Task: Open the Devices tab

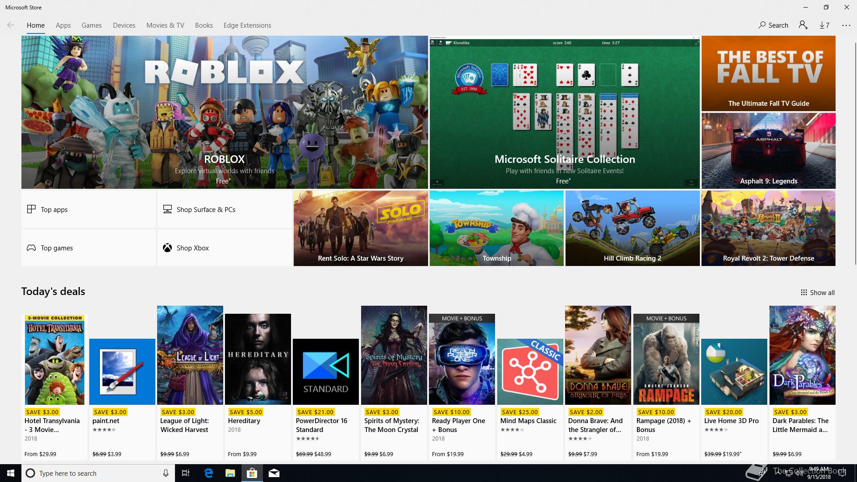Action: (x=124, y=25)
